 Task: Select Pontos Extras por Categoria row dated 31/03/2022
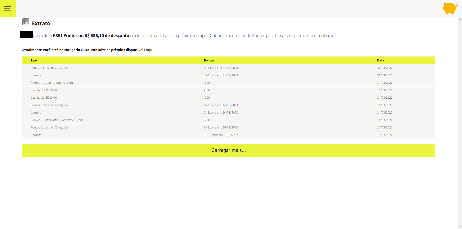pos(228,68)
